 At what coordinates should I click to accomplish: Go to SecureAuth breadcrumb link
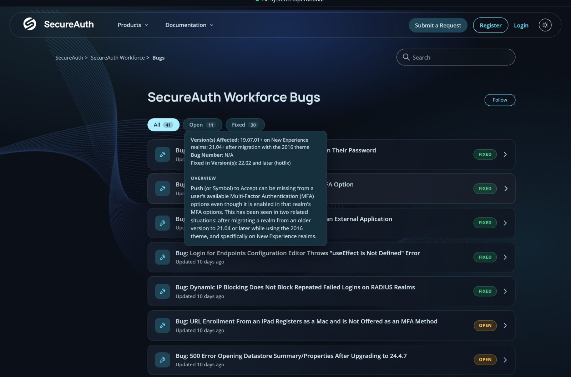click(69, 57)
